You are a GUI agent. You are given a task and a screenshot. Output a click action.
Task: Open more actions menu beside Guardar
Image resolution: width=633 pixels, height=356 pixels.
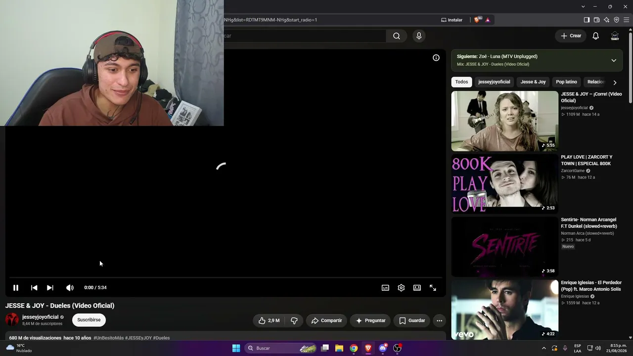[x=439, y=320]
